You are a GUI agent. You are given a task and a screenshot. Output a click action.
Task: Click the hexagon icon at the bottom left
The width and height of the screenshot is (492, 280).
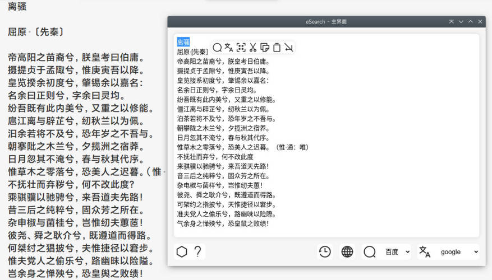click(182, 252)
